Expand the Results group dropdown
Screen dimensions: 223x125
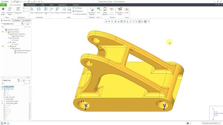[113, 17]
